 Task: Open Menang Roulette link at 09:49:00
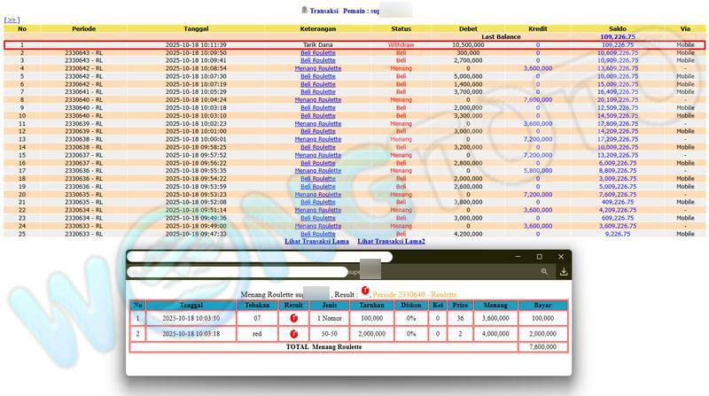(x=318, y=226)
